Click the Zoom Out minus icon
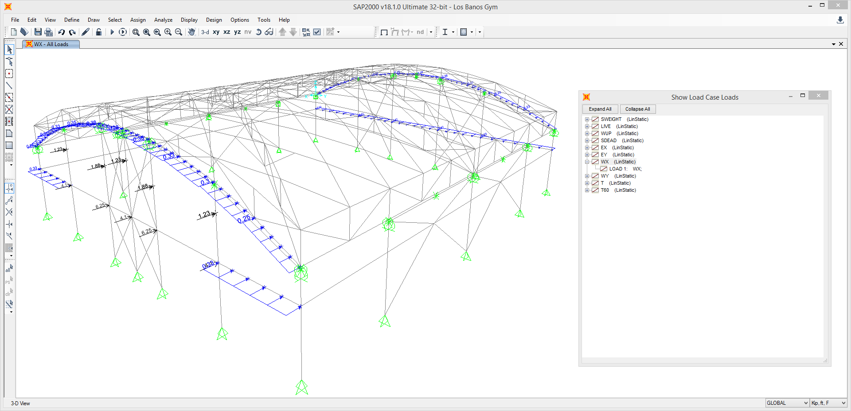Viewport: 851px width, 411px height. pos(179,32)
